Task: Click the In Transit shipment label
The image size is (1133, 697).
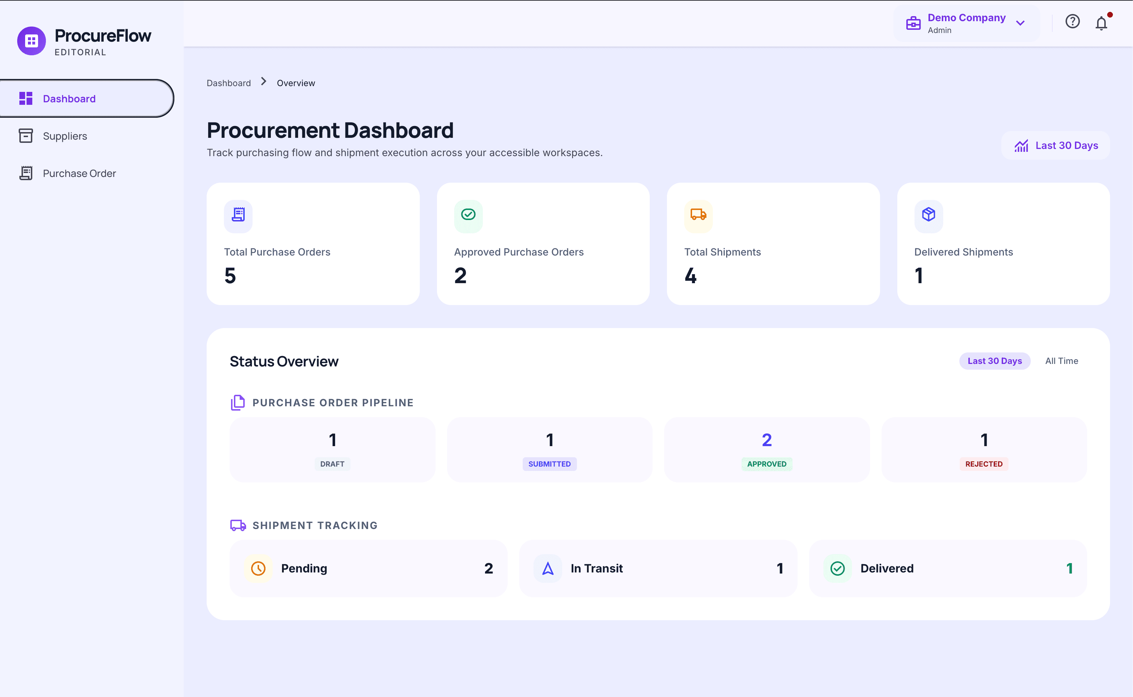Action: tap(597, 569)
